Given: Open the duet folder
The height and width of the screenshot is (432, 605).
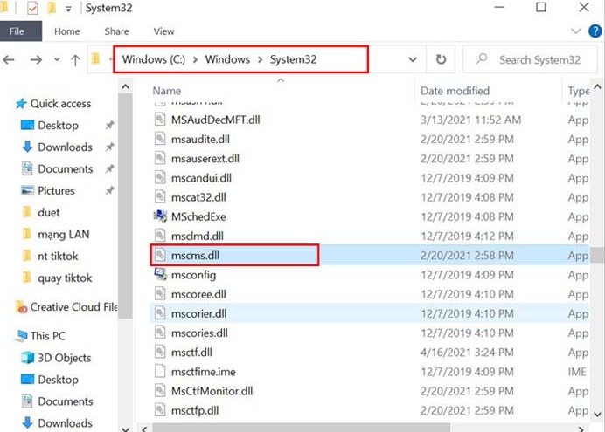Looking at the screenshot, I should pos(49,213).
